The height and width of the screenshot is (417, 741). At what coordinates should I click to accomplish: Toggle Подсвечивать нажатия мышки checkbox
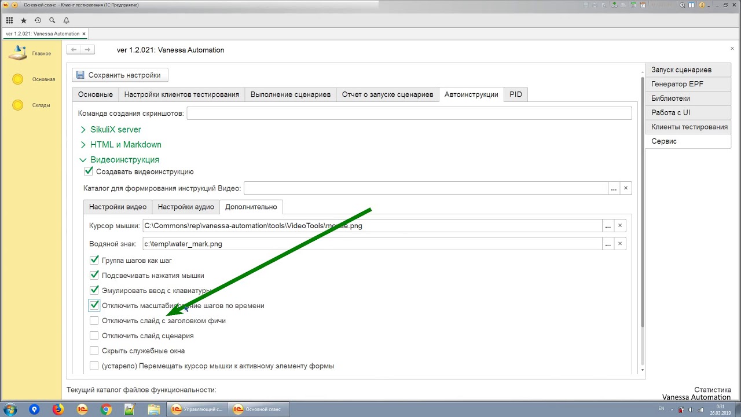94,276
